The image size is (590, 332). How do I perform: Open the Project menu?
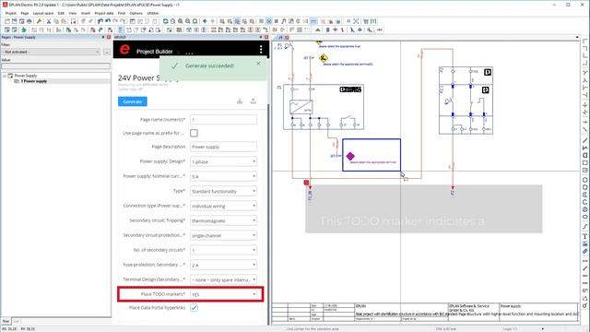click(10, 13)
